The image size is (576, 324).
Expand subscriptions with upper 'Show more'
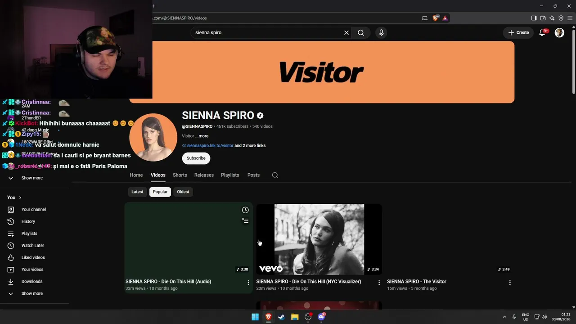(31, 178)
